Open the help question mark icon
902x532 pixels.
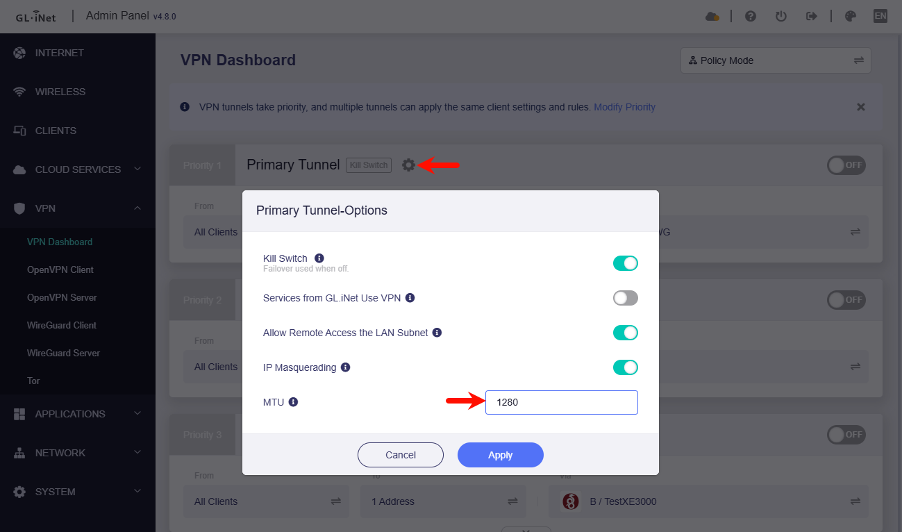[x=751, y=15]
